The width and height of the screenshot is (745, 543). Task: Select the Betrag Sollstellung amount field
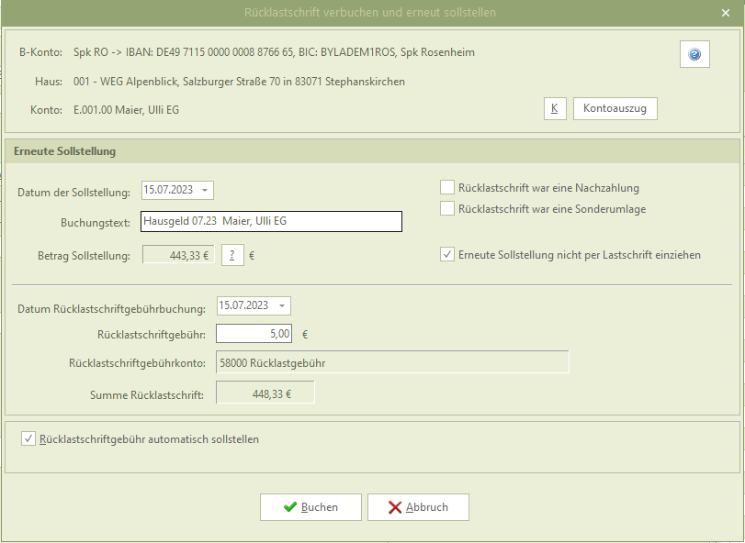[x=179, y=256]
